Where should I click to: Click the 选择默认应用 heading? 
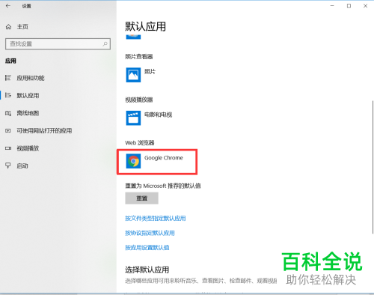[147, 270]
